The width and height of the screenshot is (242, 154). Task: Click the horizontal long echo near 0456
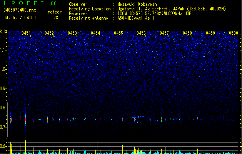(139, 117)
